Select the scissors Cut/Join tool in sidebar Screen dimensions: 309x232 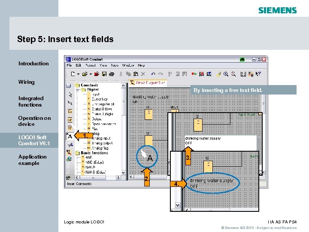tap(70, 145)
